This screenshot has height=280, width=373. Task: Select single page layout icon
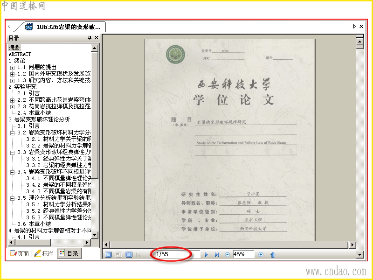pos(109,254)
